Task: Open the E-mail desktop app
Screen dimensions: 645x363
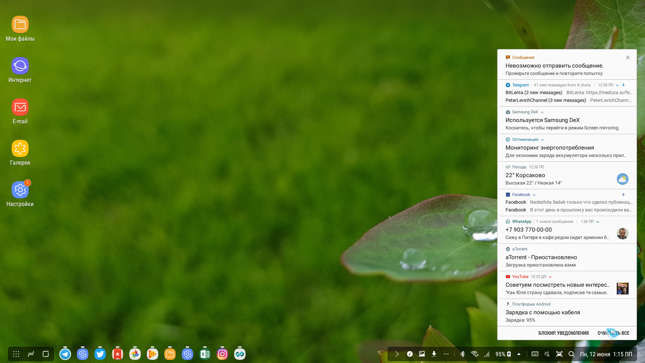Action: 20,112
